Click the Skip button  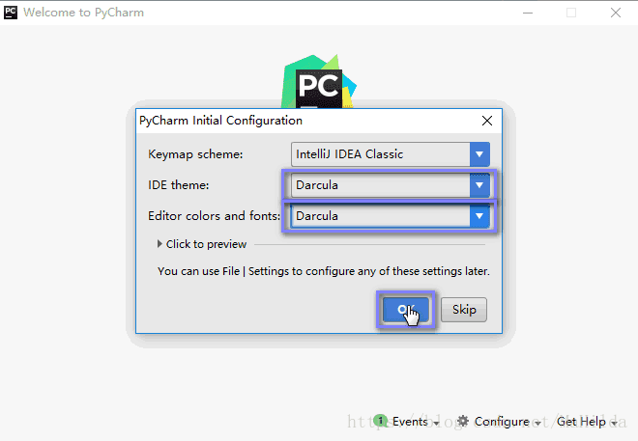464,310
